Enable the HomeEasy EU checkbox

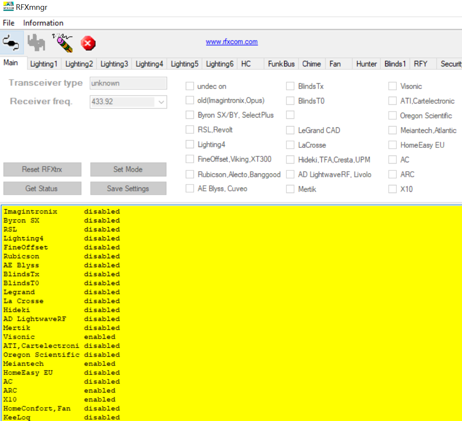click(393, 145)
